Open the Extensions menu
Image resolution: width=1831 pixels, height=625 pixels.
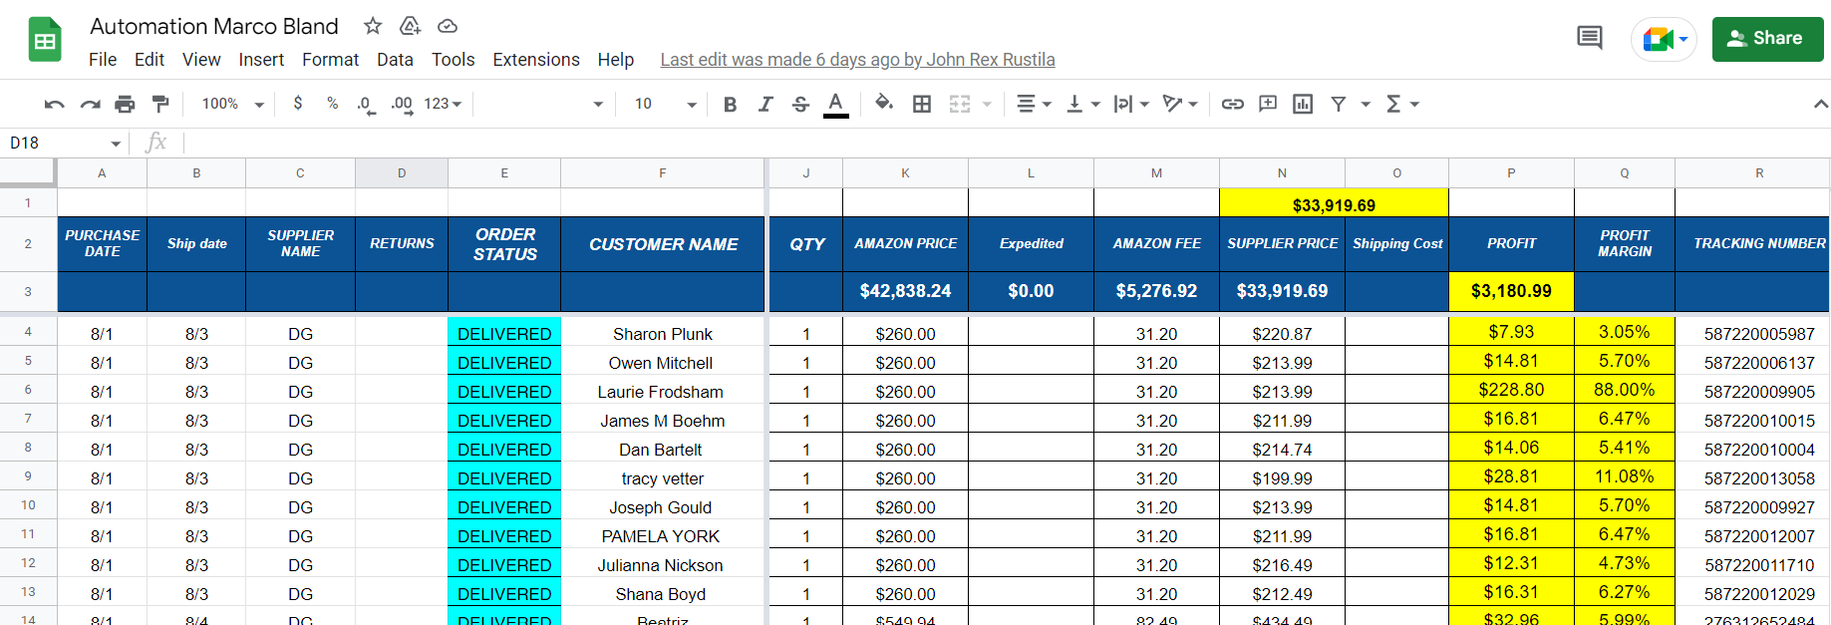pyautogui.click(x=536, y=60)
